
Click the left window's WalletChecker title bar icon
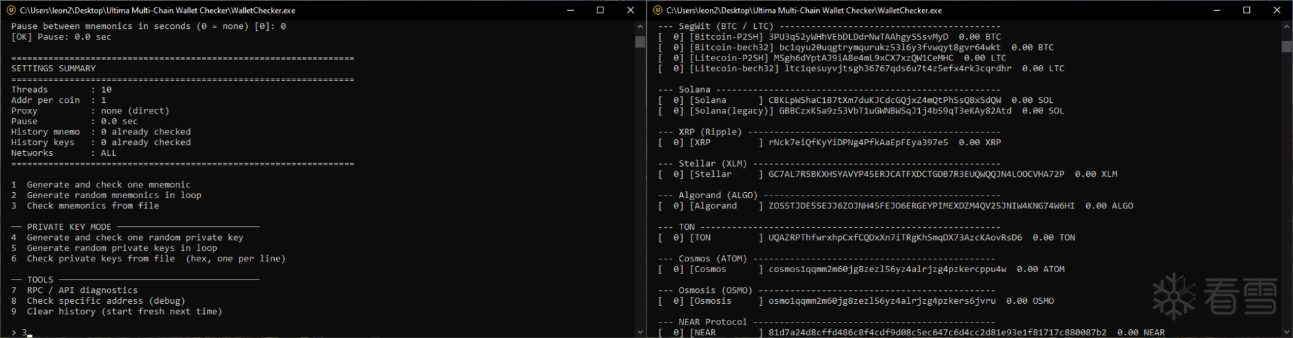click(11, 10)
